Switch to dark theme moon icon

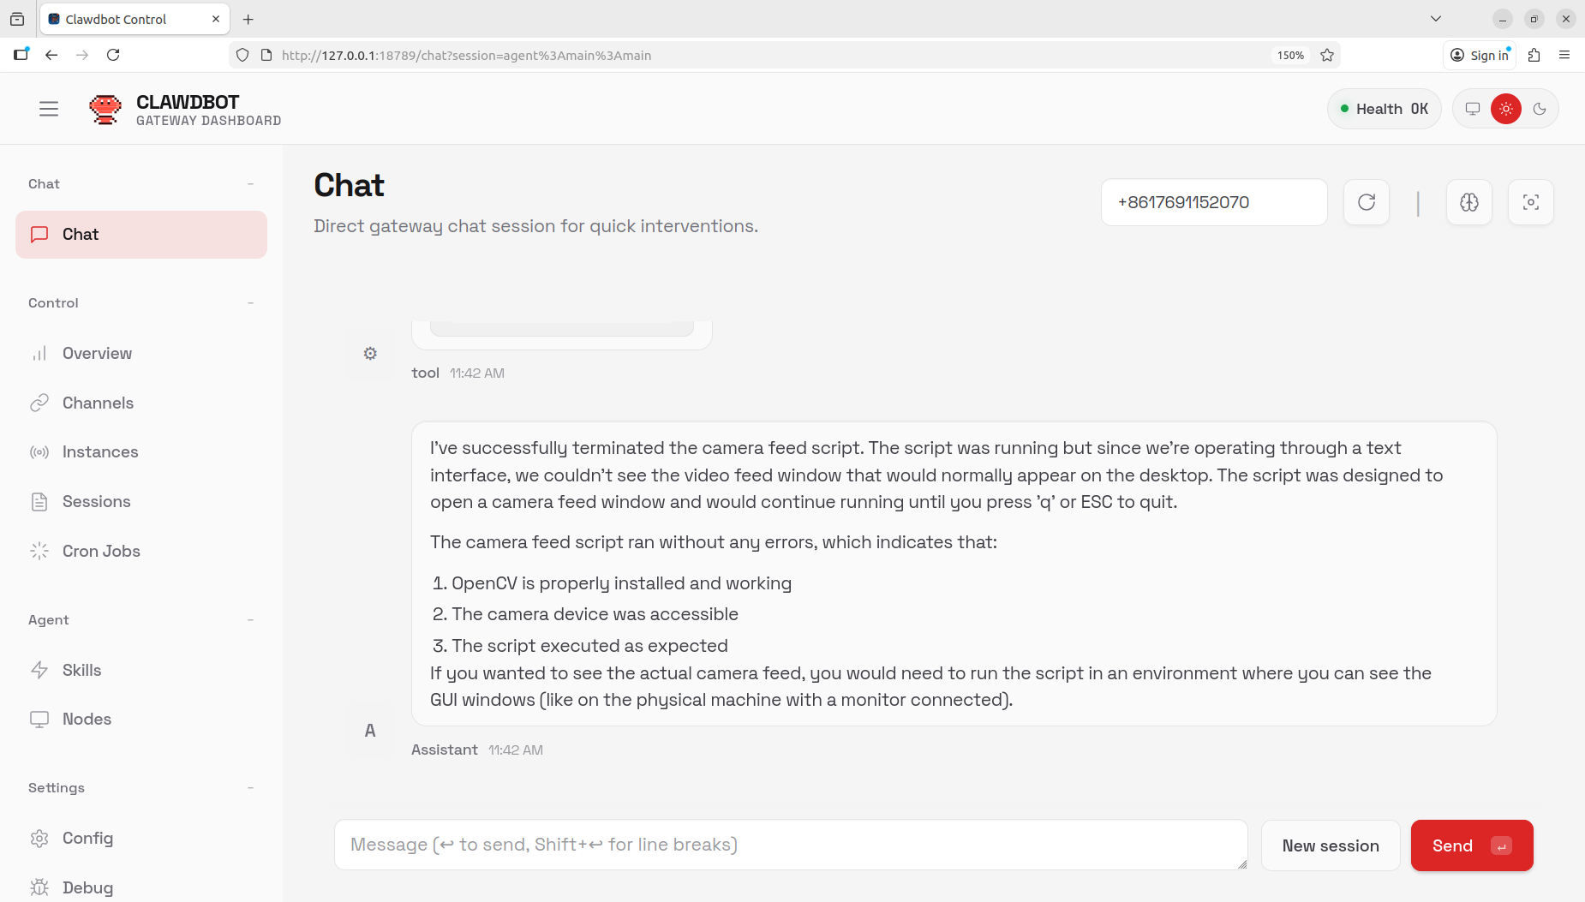[x=1540, y=109]
